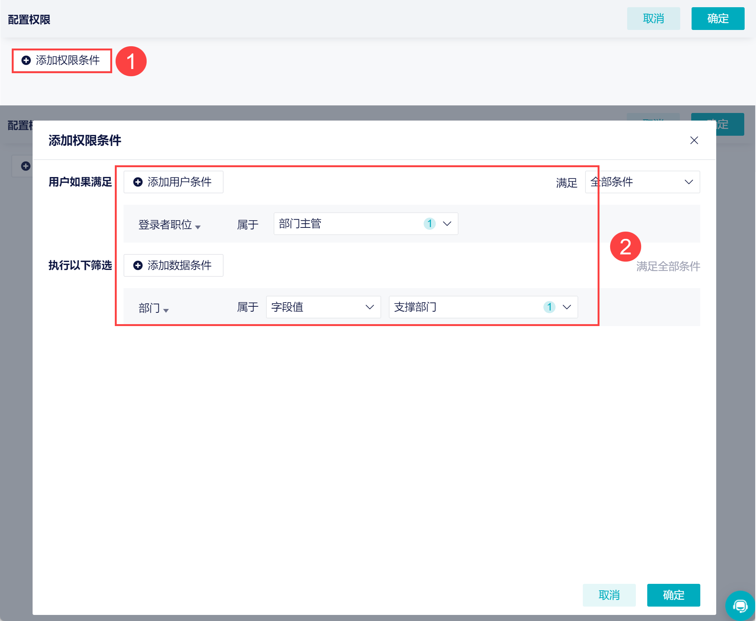756x621 pixels.
Task: Click top-right 确定 in 配置权限 header
Action: (x=717, y=19)
